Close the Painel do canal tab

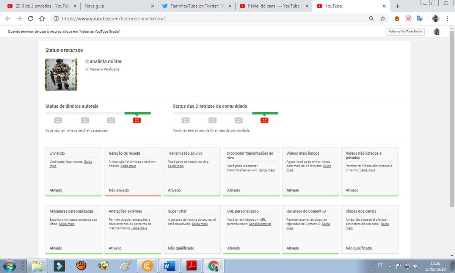(x=307, y=6)
